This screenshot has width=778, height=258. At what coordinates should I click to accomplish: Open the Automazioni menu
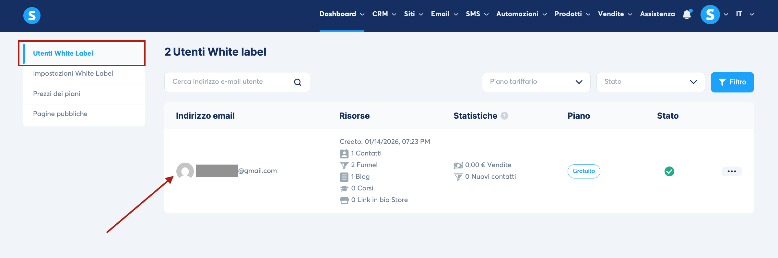[522, 14]
